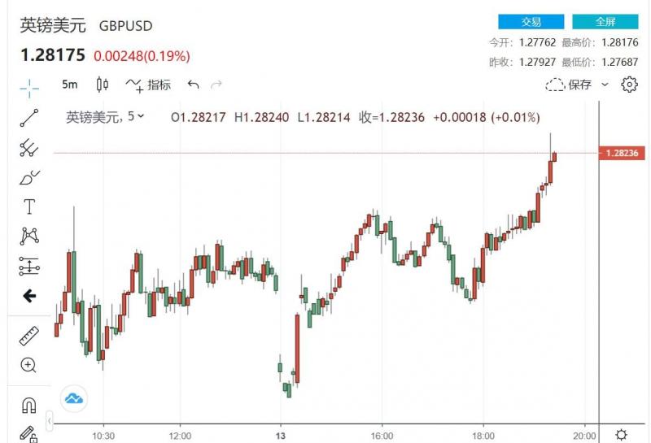This screenshot has width=651, height=443.
Task: Open the 5m time interval dropdown
Action: (70, 85)
